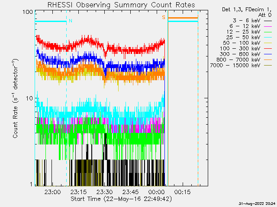The image size is (277, 207).
Task: Click the red line swatch for 100 - 300 keV
Action: point(268,49)
